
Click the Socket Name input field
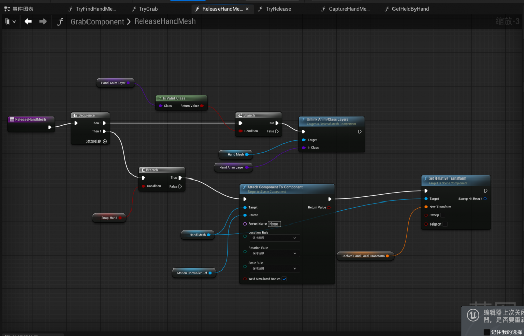pos(274,224)
